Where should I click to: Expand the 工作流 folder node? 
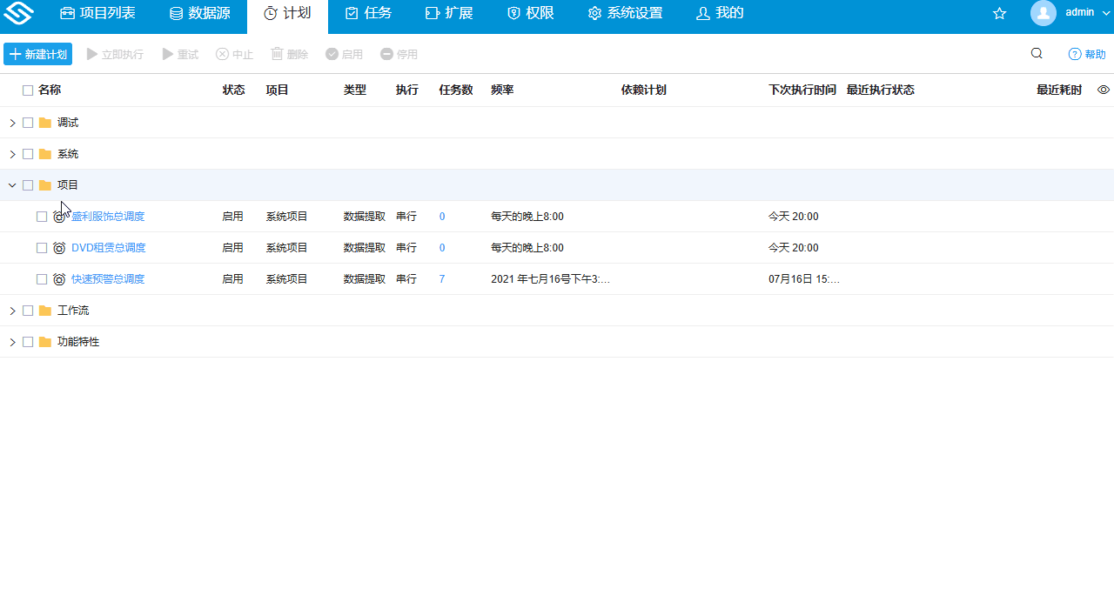pyautogui.click(x=11, y=310)
